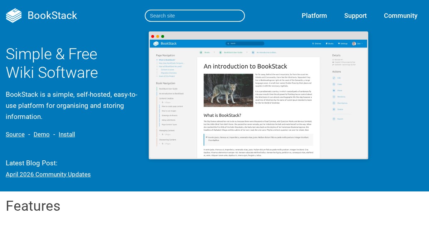Select Shelves in the demo screenshot header

[317, 44]
